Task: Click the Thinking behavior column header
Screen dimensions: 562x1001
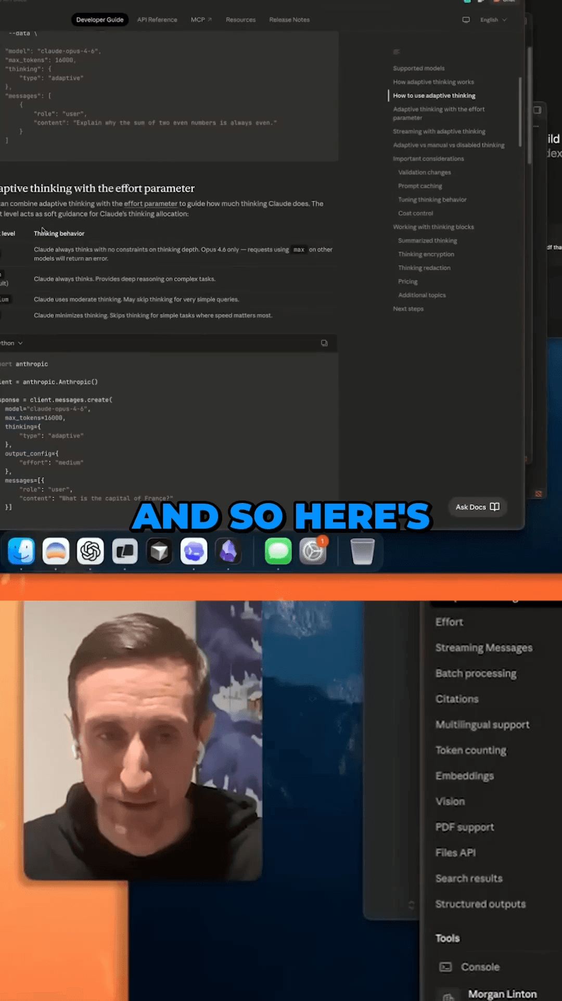Action: [x=59, y=234]
